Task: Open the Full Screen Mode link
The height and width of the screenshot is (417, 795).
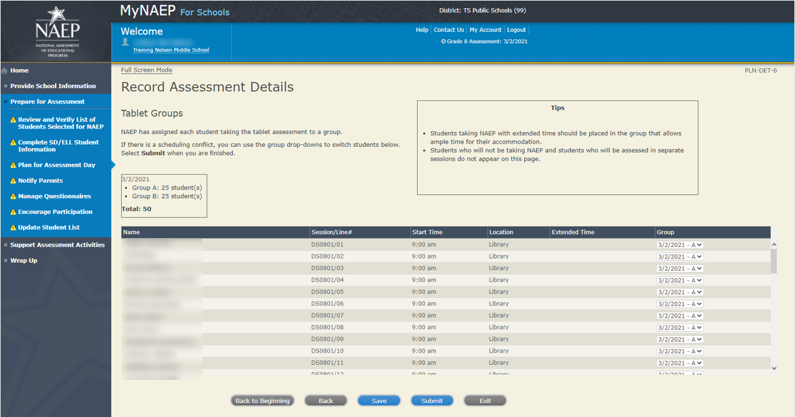Action: [146, 70]
